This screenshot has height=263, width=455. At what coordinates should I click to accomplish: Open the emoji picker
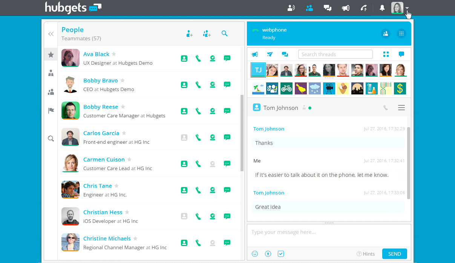coord(255,254)
